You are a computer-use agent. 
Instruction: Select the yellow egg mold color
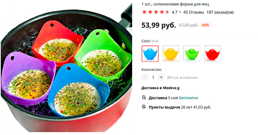[x=171, y=53]
